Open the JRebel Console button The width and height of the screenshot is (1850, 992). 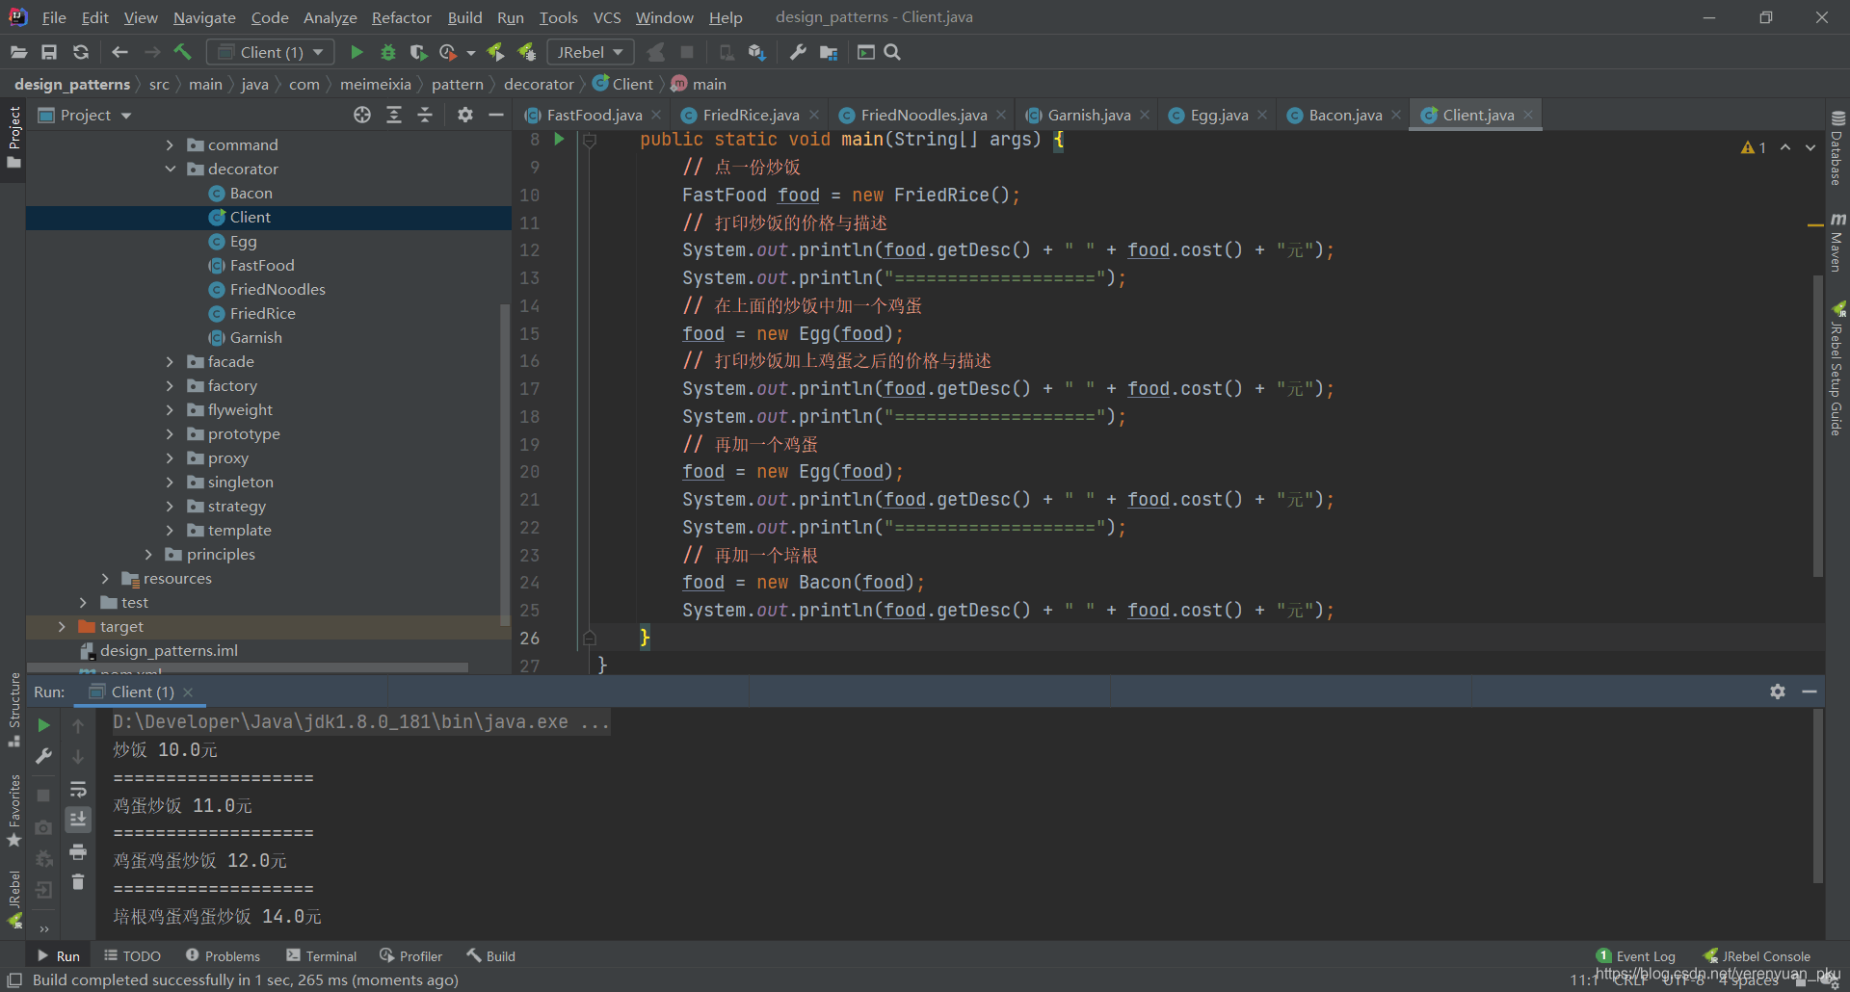1757,955
